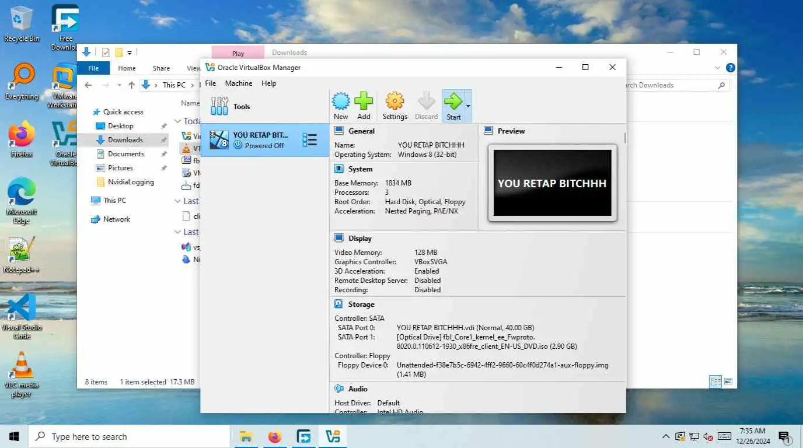Switch Explorer to details view
The height and width of the screenshot is (448, 803).
point(715,381)
